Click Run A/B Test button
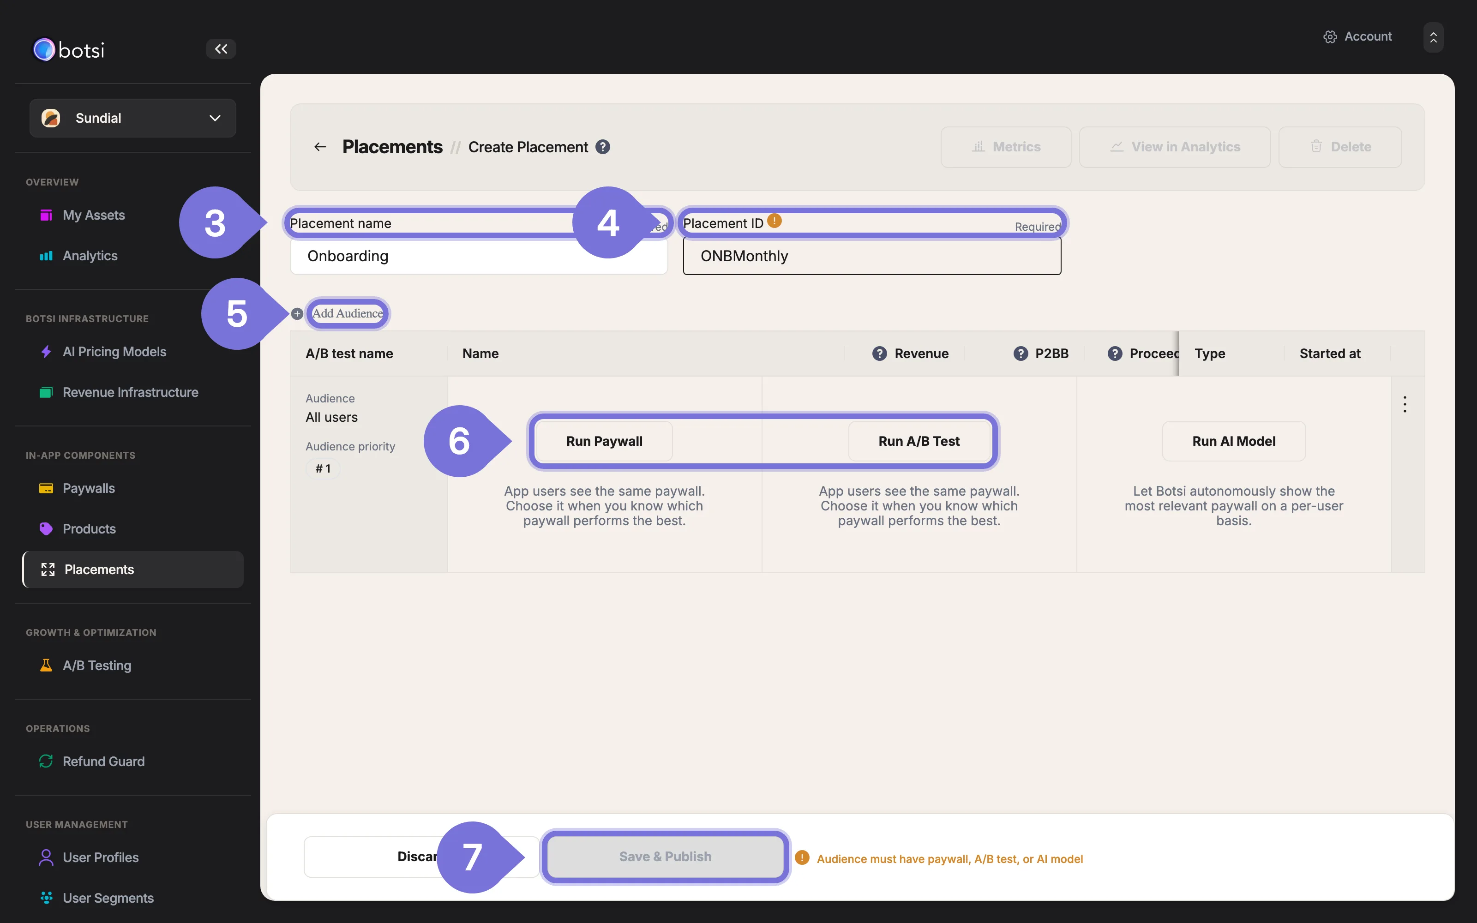1477x923 pixels. pyautogui.click(x=919, y=441)
